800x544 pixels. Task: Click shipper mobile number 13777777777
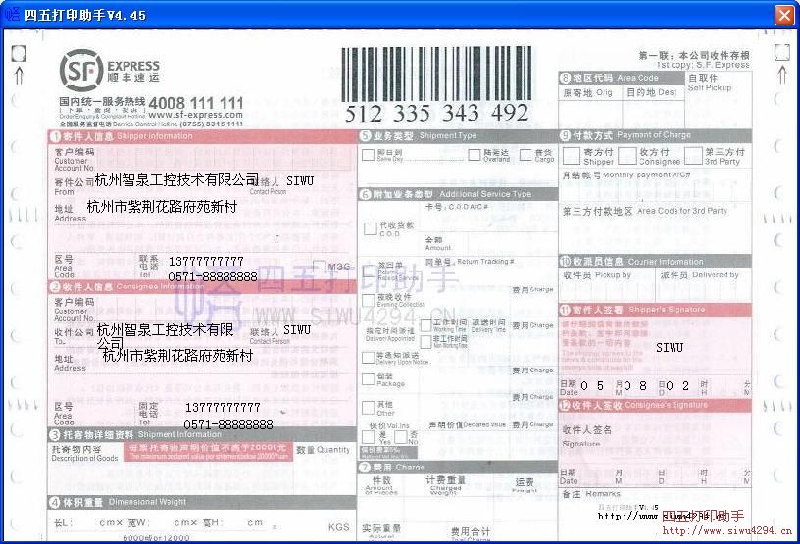[206, 262]
